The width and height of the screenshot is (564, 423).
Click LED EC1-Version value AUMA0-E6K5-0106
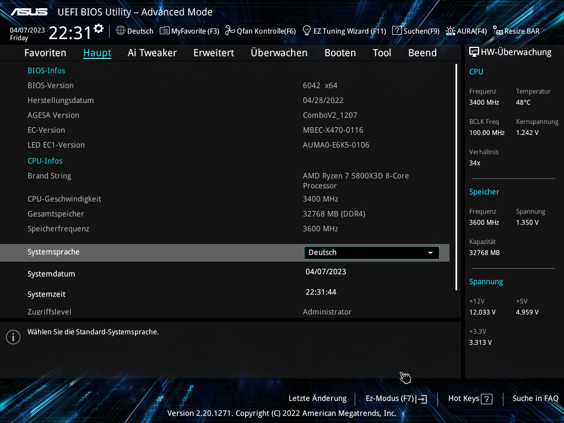pyautogui.click(x=336, y=145)
